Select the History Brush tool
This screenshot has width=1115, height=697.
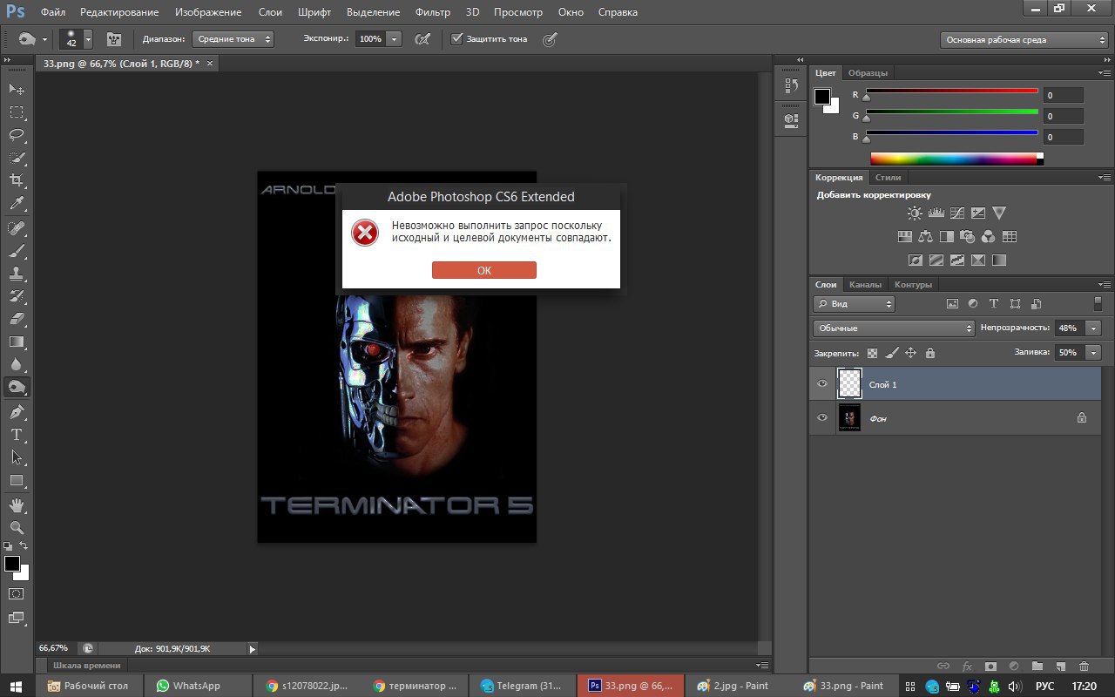click(x=17, y=296)
